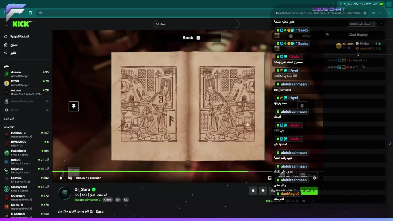Click the Kick search field

click(x=196, y=24)
